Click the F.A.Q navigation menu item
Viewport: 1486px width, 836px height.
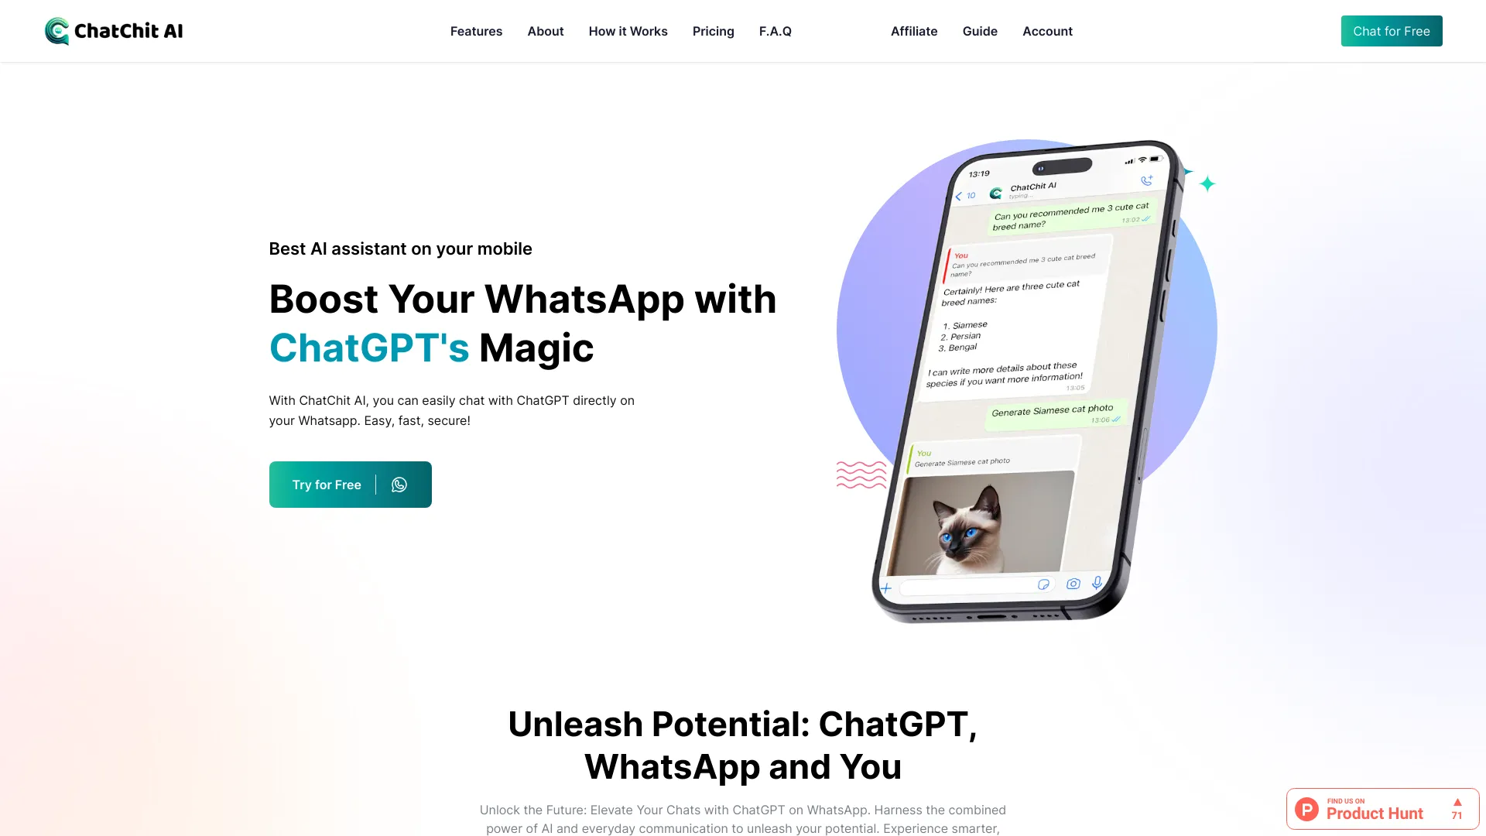point(775,31)
